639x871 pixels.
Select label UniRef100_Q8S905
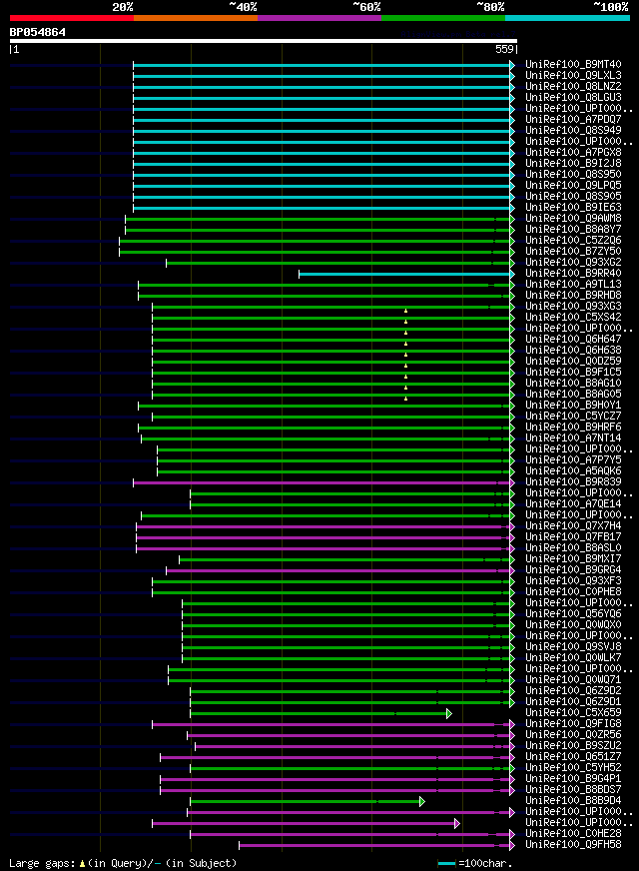click(573, 196)
